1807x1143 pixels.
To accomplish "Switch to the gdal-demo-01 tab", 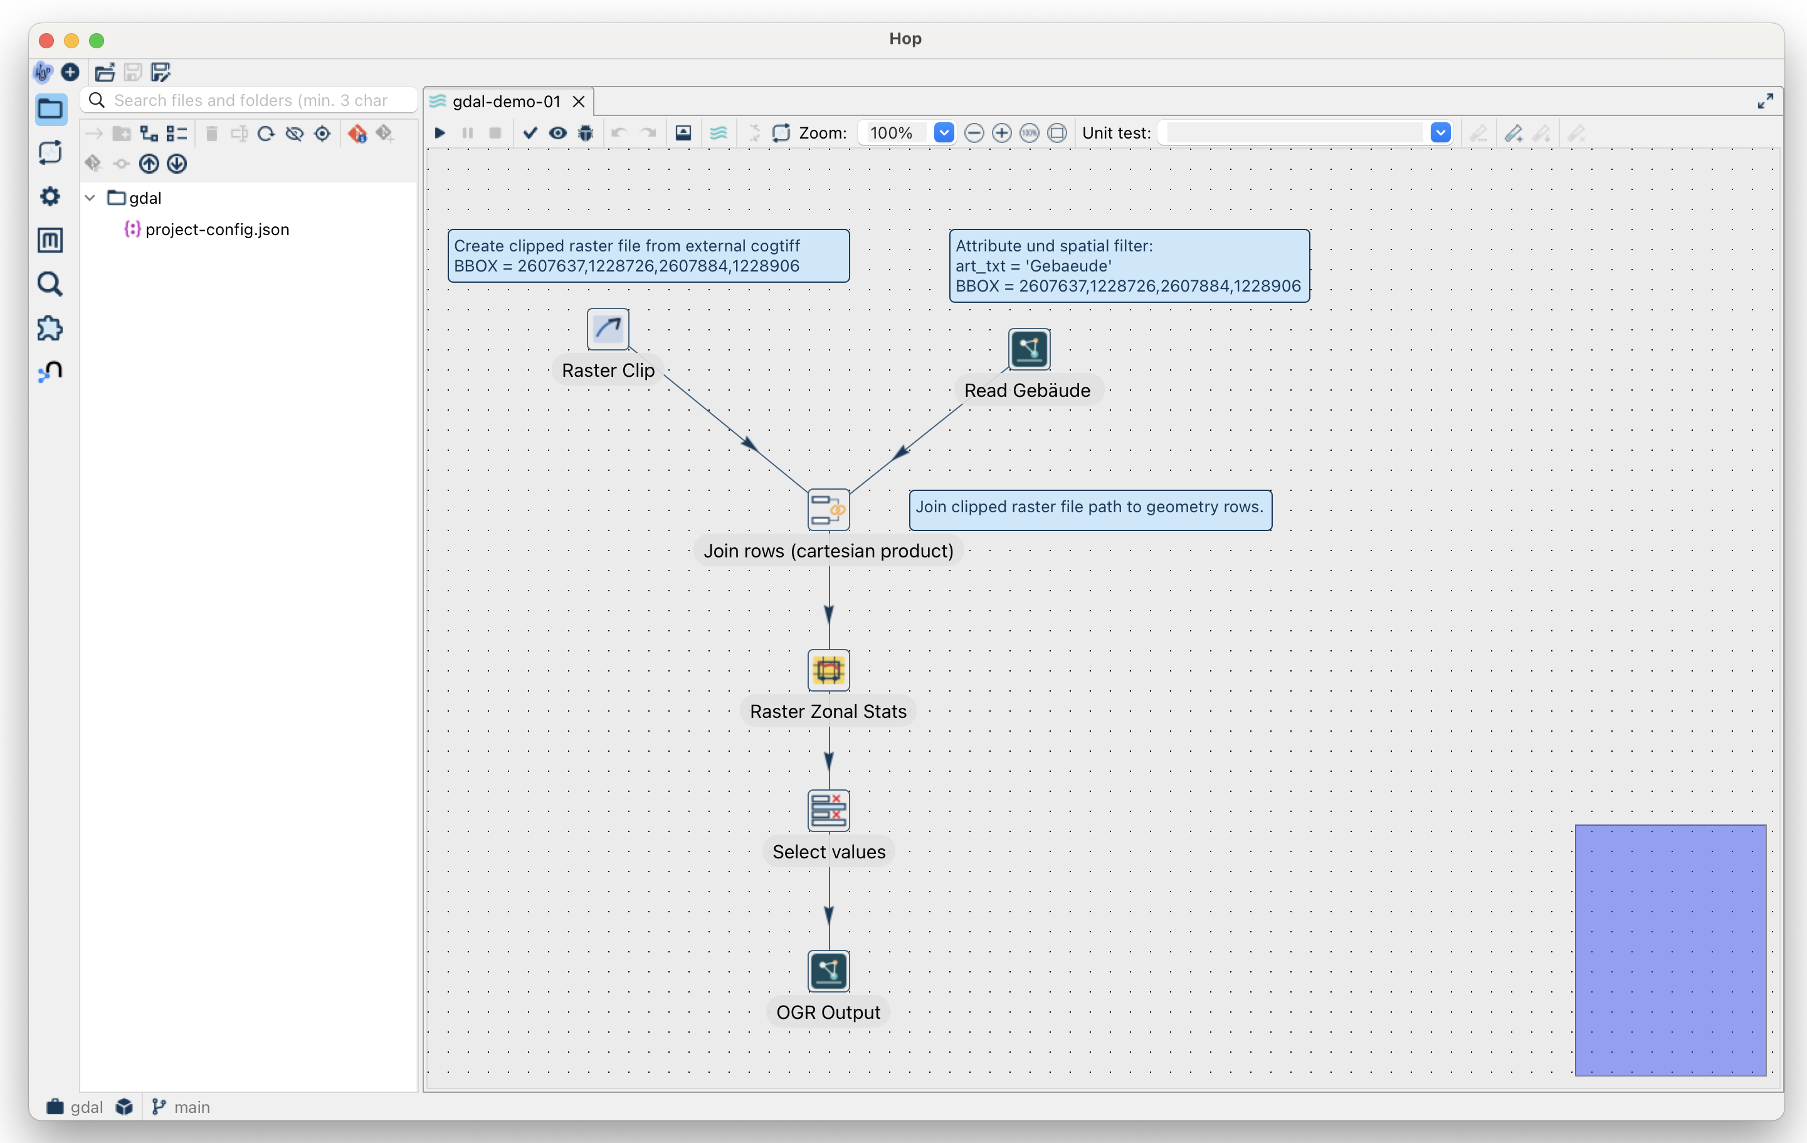I will point(507,102).
